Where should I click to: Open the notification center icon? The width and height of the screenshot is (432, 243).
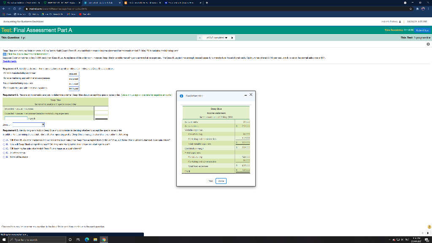(427, 240)
